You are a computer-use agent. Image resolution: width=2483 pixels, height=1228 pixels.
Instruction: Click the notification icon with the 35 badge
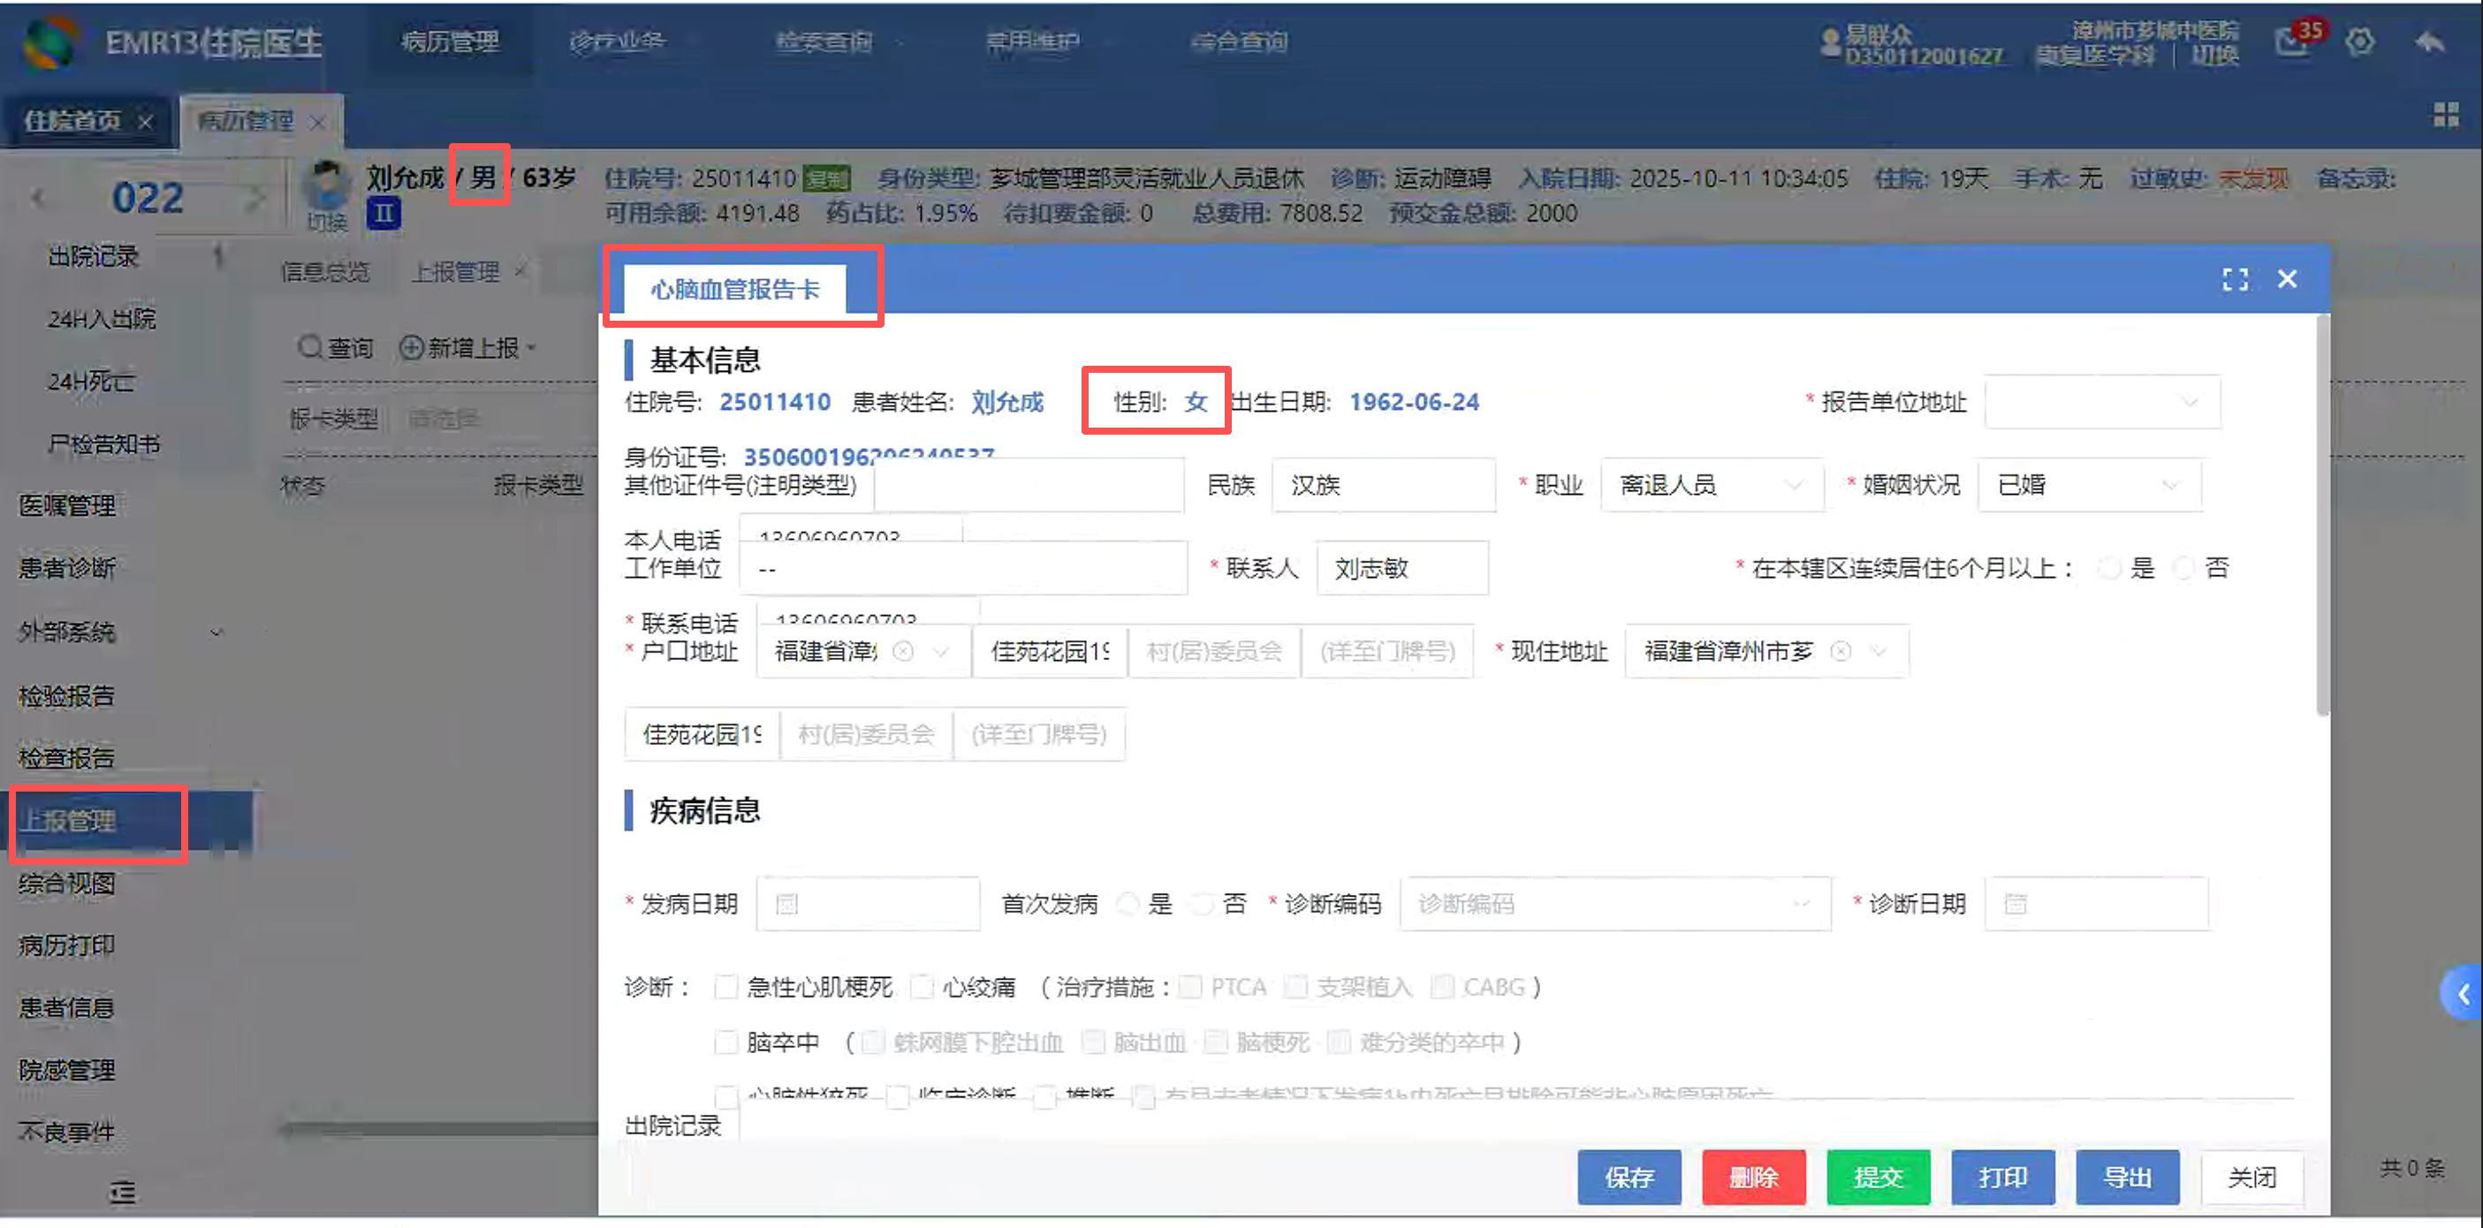click(2293, 42)
